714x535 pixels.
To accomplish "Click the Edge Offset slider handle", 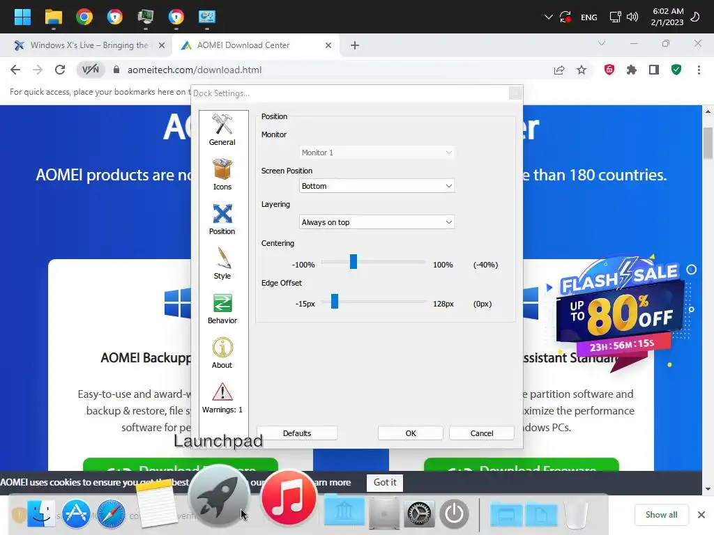I will pos(335,301).
